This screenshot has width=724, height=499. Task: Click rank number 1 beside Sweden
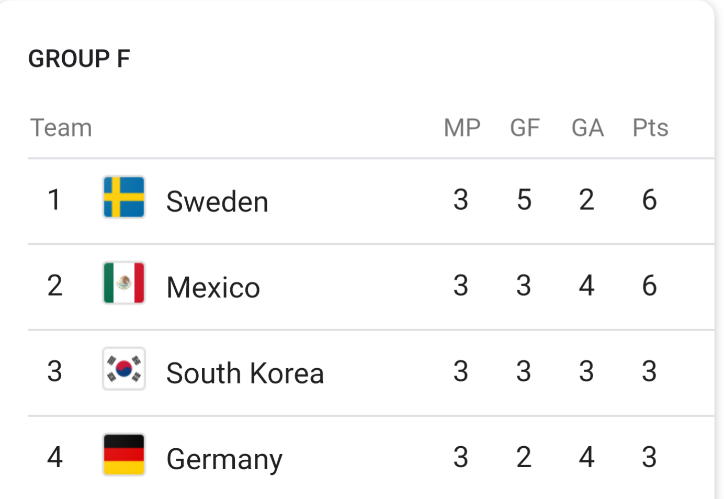[x=54, y=199]
